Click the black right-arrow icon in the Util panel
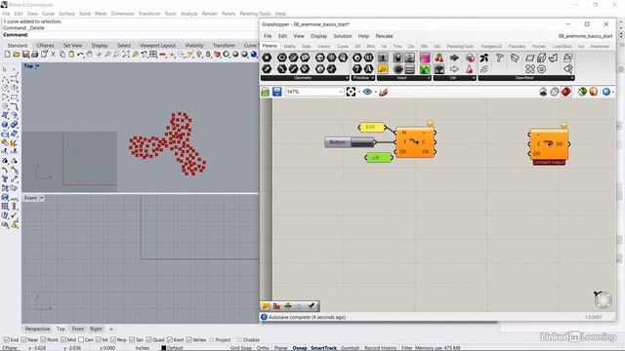This screenshot has height=351, width=625. pos(454,58)
